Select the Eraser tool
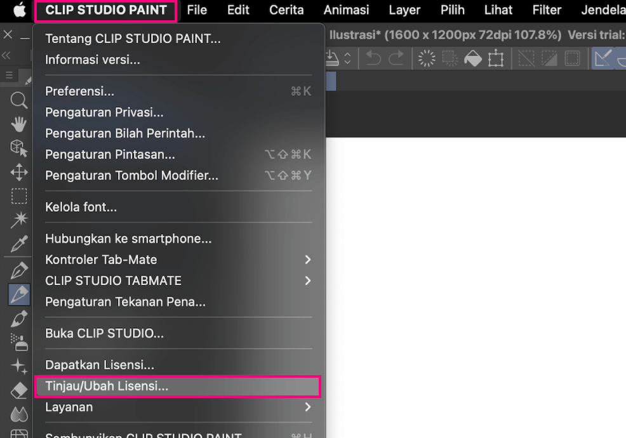 coord(19,389)
